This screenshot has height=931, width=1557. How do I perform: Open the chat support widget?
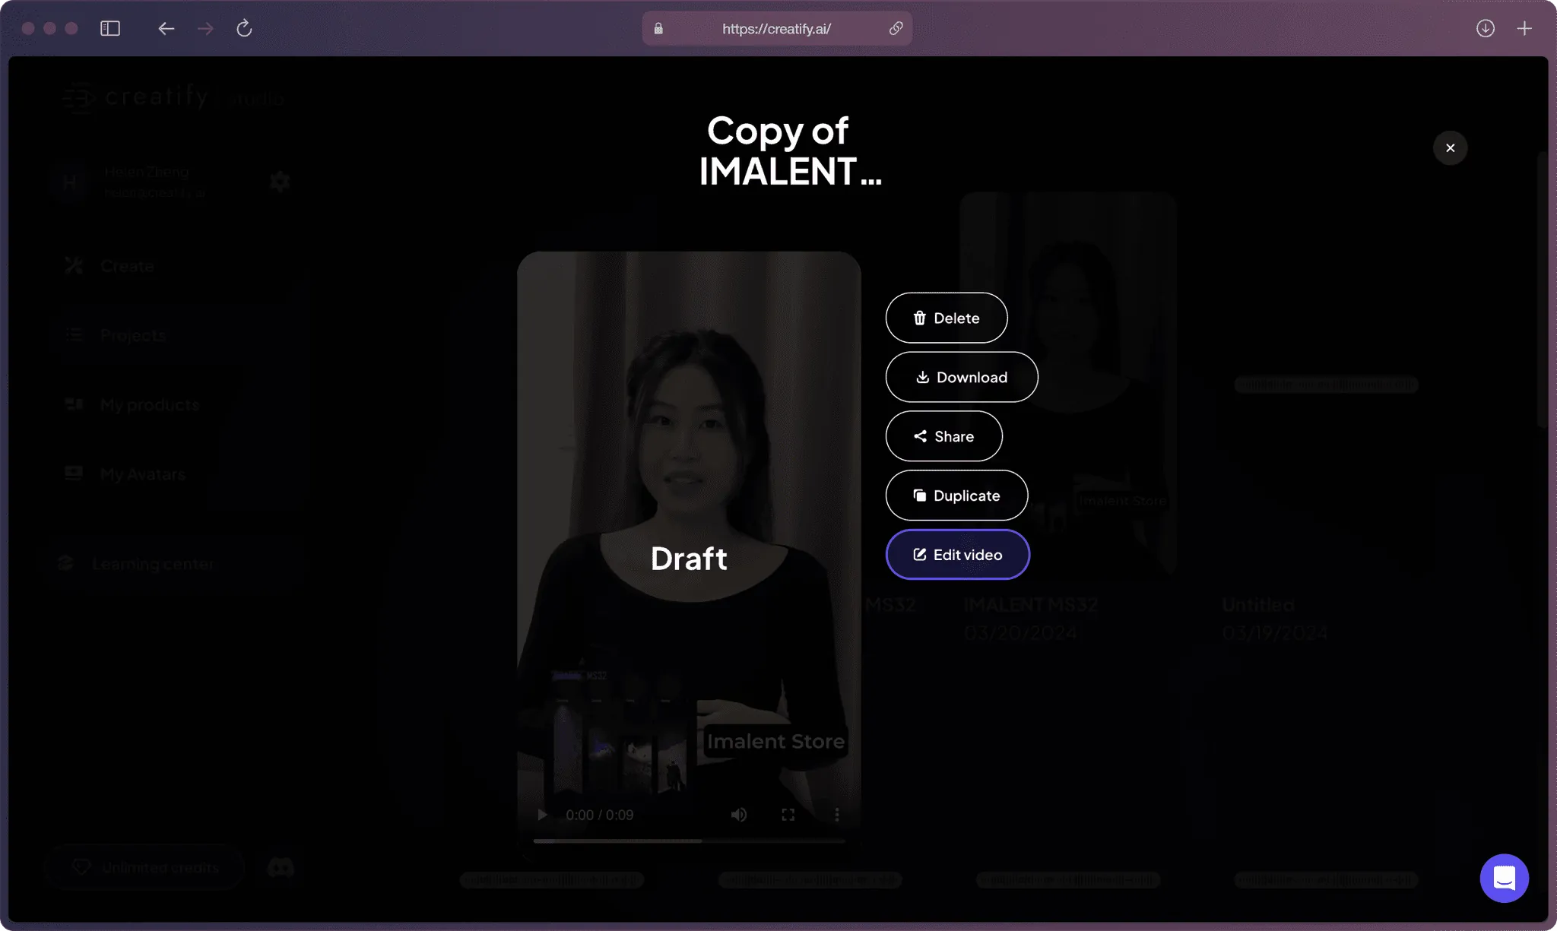(1505, 879)
